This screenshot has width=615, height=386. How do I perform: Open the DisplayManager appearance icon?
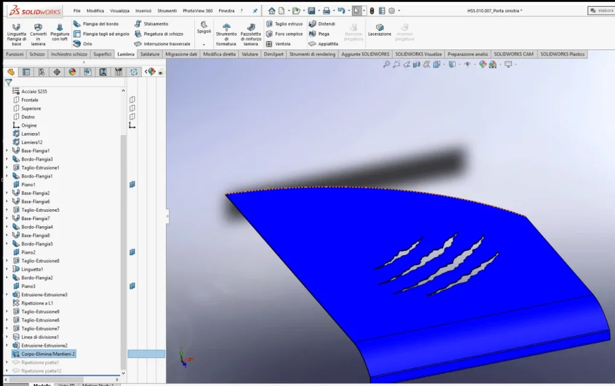[x=72, y=72]
